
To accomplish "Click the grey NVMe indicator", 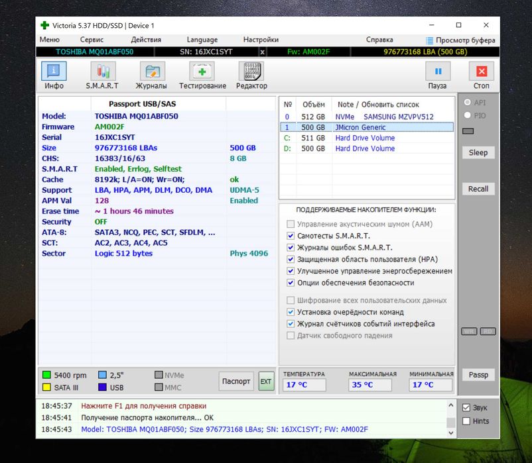I will [x=159, y=375].
